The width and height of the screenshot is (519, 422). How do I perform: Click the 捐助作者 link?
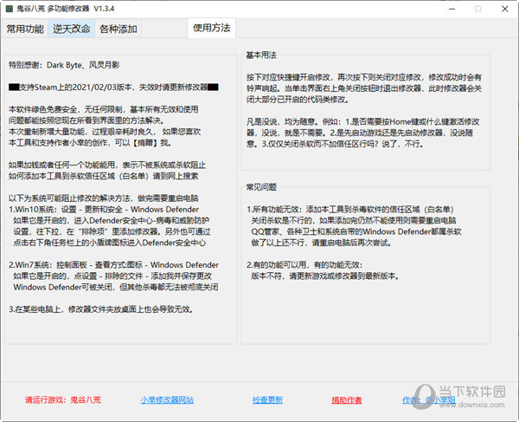[x=347, y=400]
